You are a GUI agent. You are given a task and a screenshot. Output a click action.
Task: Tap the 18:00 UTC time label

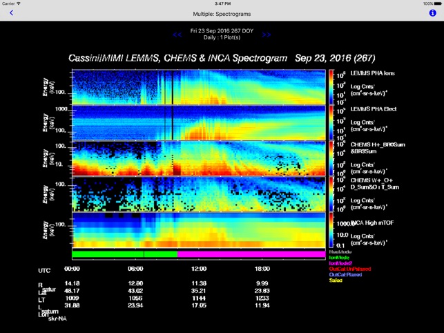pos(262,268)
